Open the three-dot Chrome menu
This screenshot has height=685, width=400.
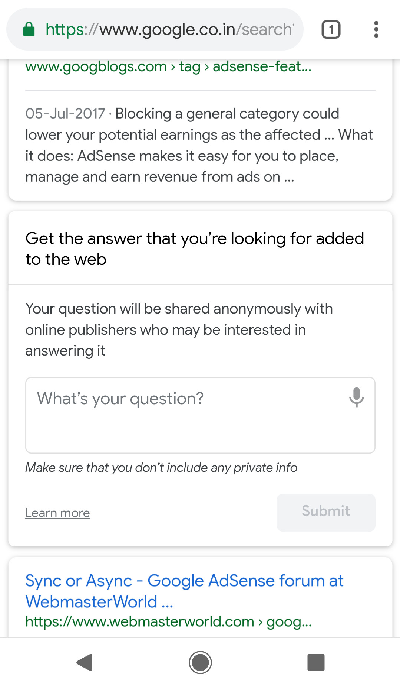[x=376, y=29]
